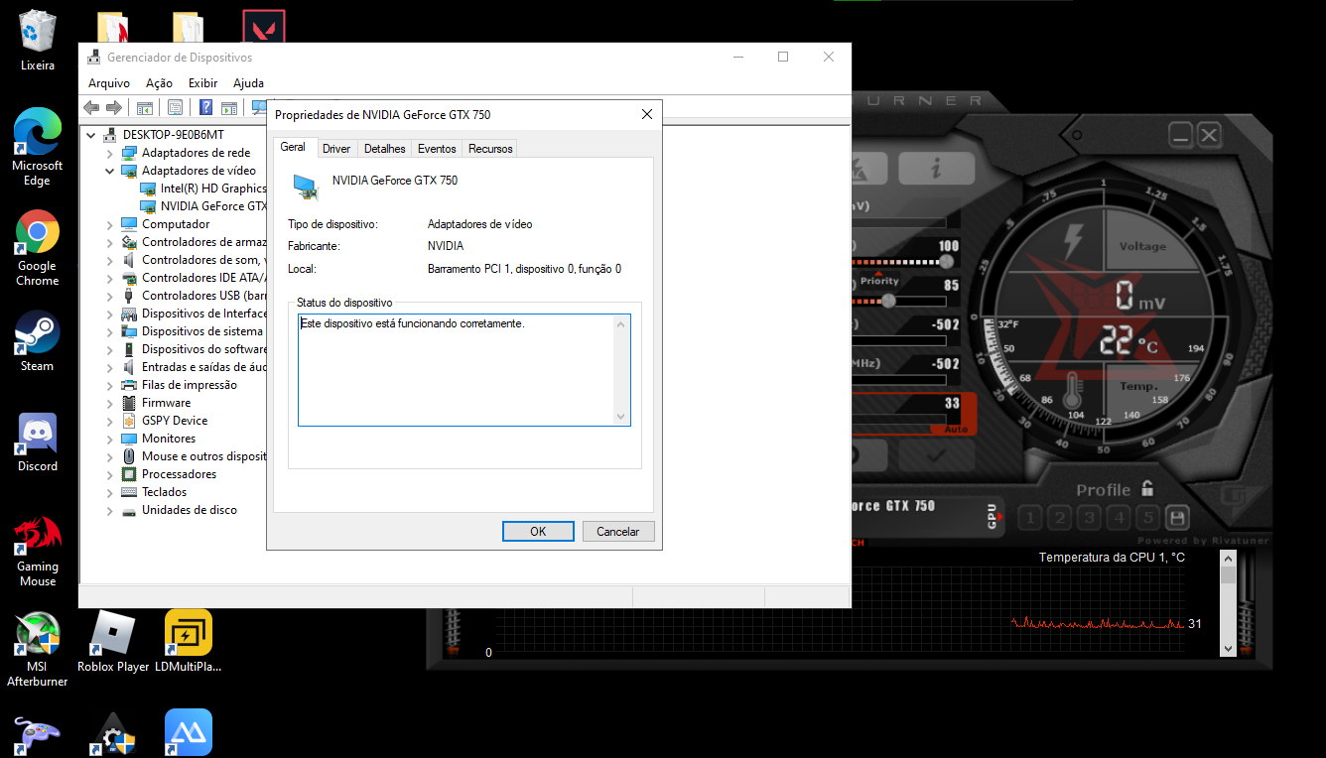Click the temp limit slider knob at 85
Image resolution: width=1326 pixels, height=758 pixels.
(x=888, y=300)
